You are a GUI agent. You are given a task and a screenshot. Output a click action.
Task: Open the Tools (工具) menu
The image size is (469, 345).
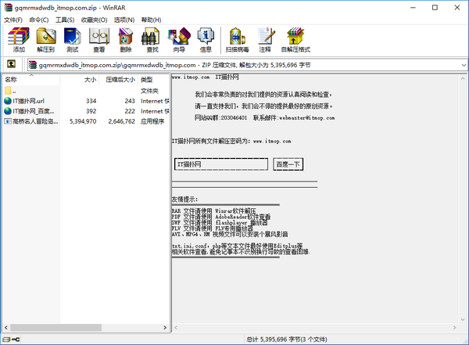pyautogui.click(x=65, y=20)
